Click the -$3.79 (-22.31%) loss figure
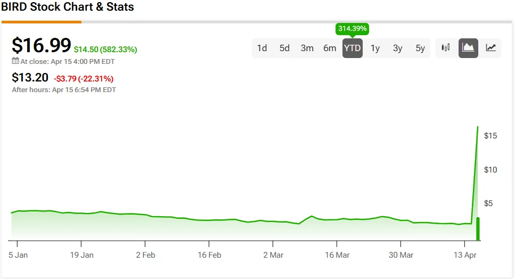Viewport: 515px width, 279px height. click(84, 79)
